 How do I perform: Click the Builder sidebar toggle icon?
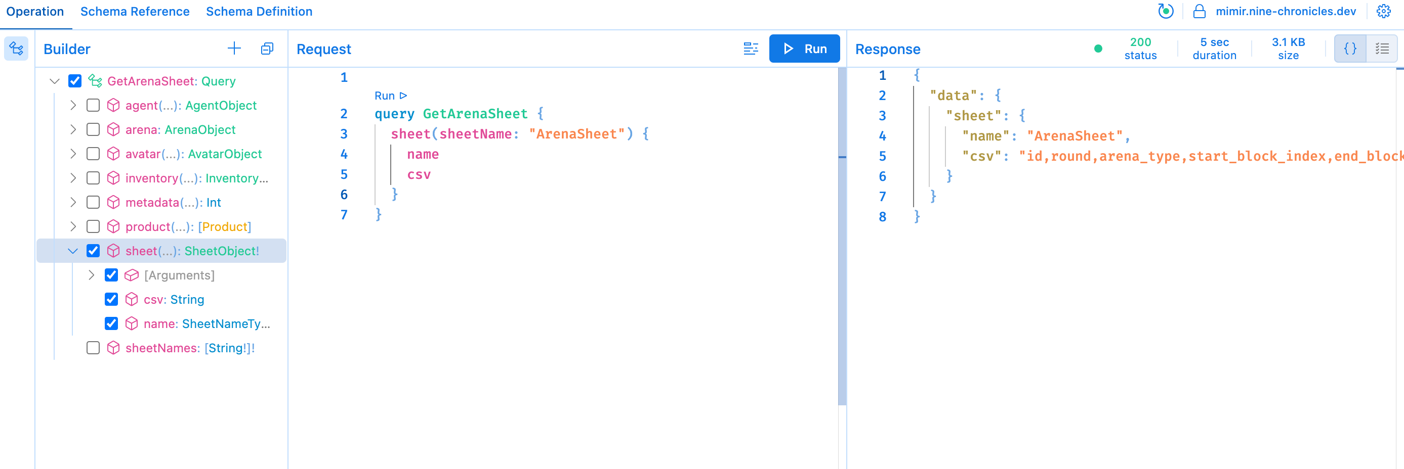coord(16,49)
